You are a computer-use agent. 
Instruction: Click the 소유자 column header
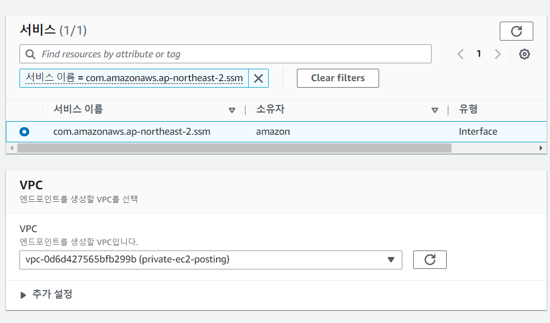pos(270,109)
